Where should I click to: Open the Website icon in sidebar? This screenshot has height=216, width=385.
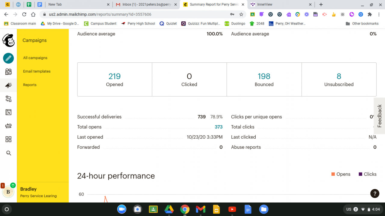tap(8, 112)
